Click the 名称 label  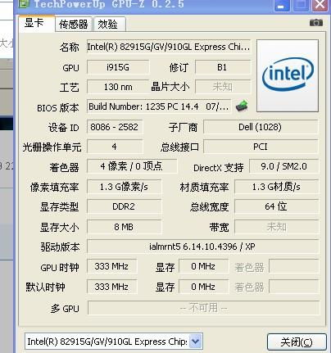pos(70,48)
